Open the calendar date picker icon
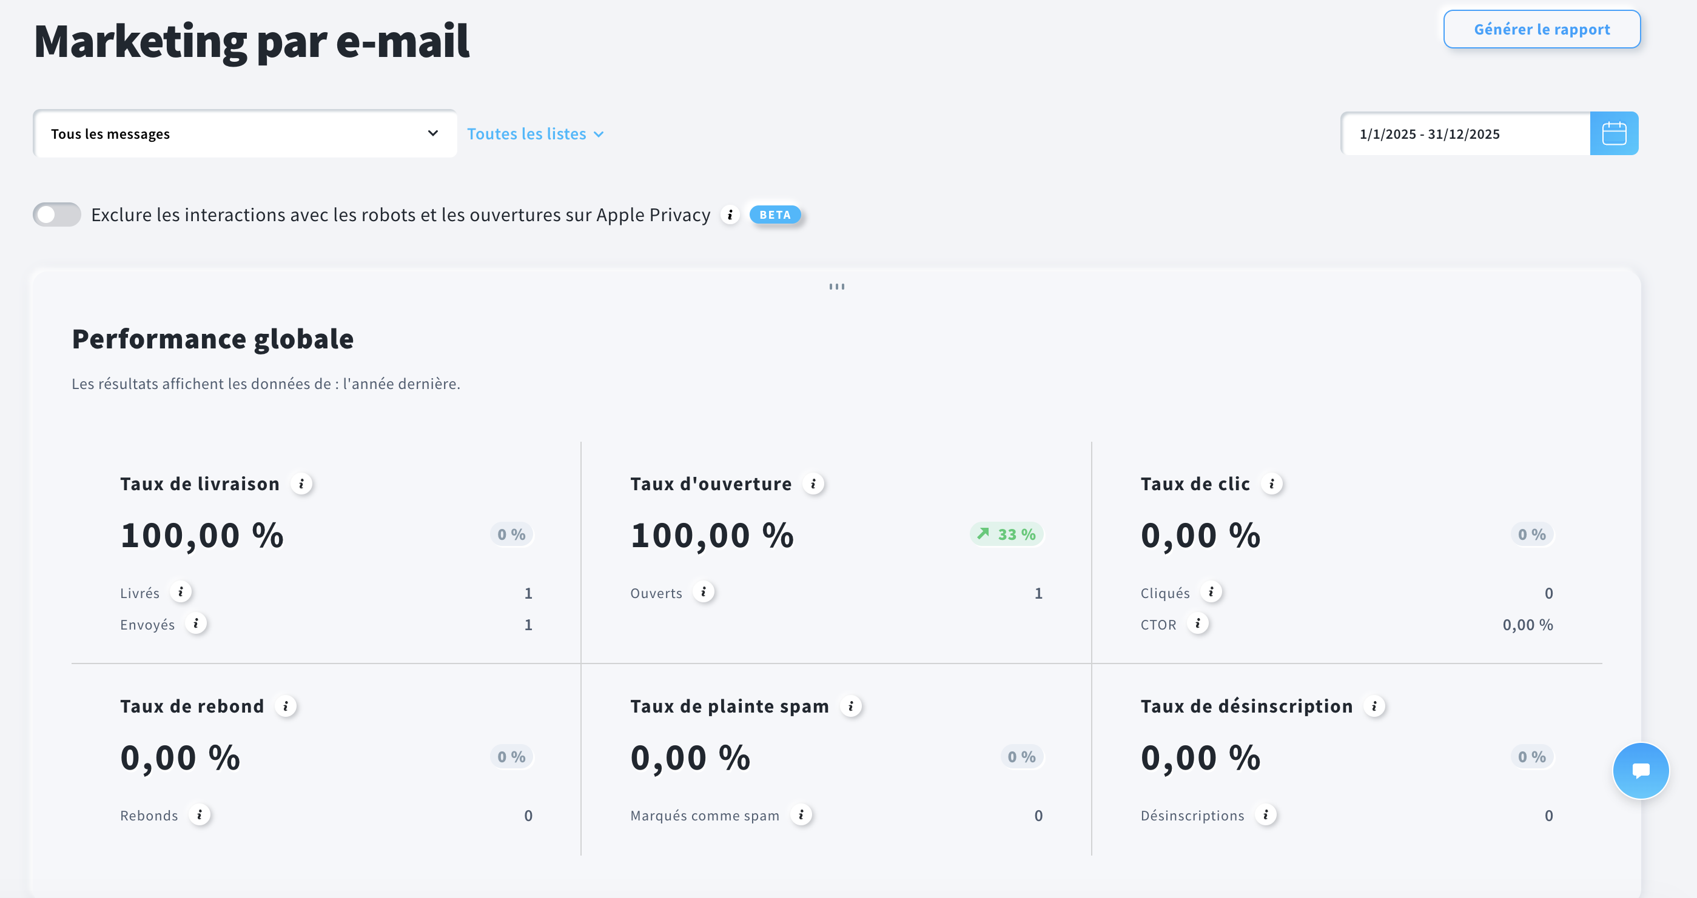The width and height of the screenshot is (1697, 898). click(x=1614, y=134)
